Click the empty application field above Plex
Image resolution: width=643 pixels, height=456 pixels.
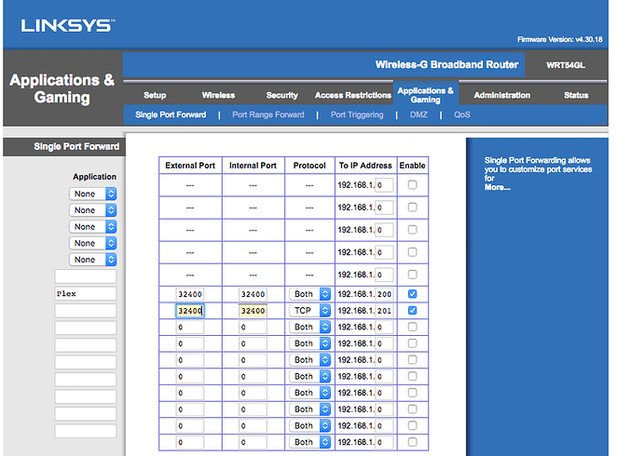[86, 276]
